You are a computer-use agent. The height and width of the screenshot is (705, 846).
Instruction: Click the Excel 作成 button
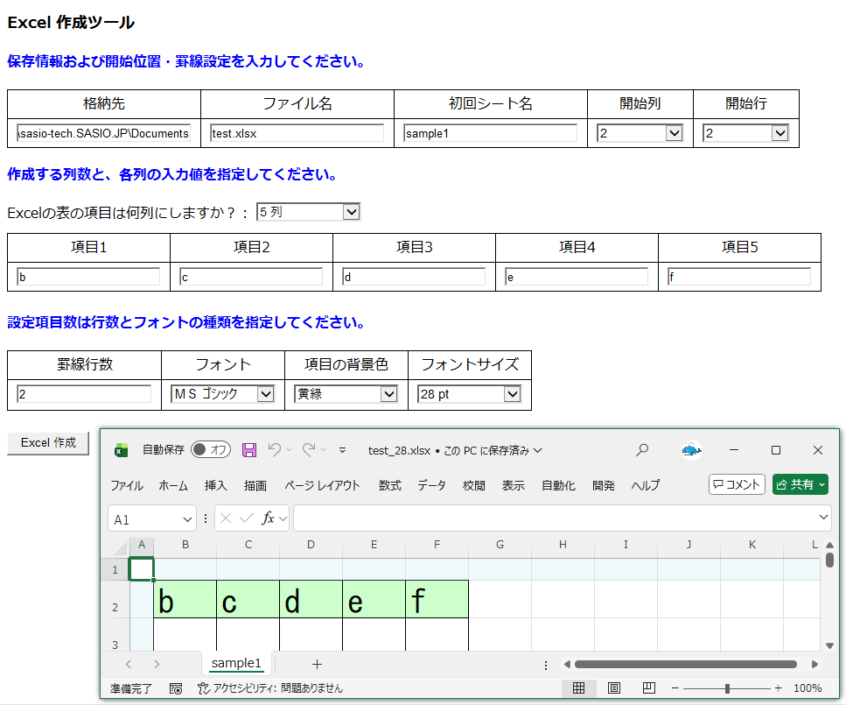point(48,443)
